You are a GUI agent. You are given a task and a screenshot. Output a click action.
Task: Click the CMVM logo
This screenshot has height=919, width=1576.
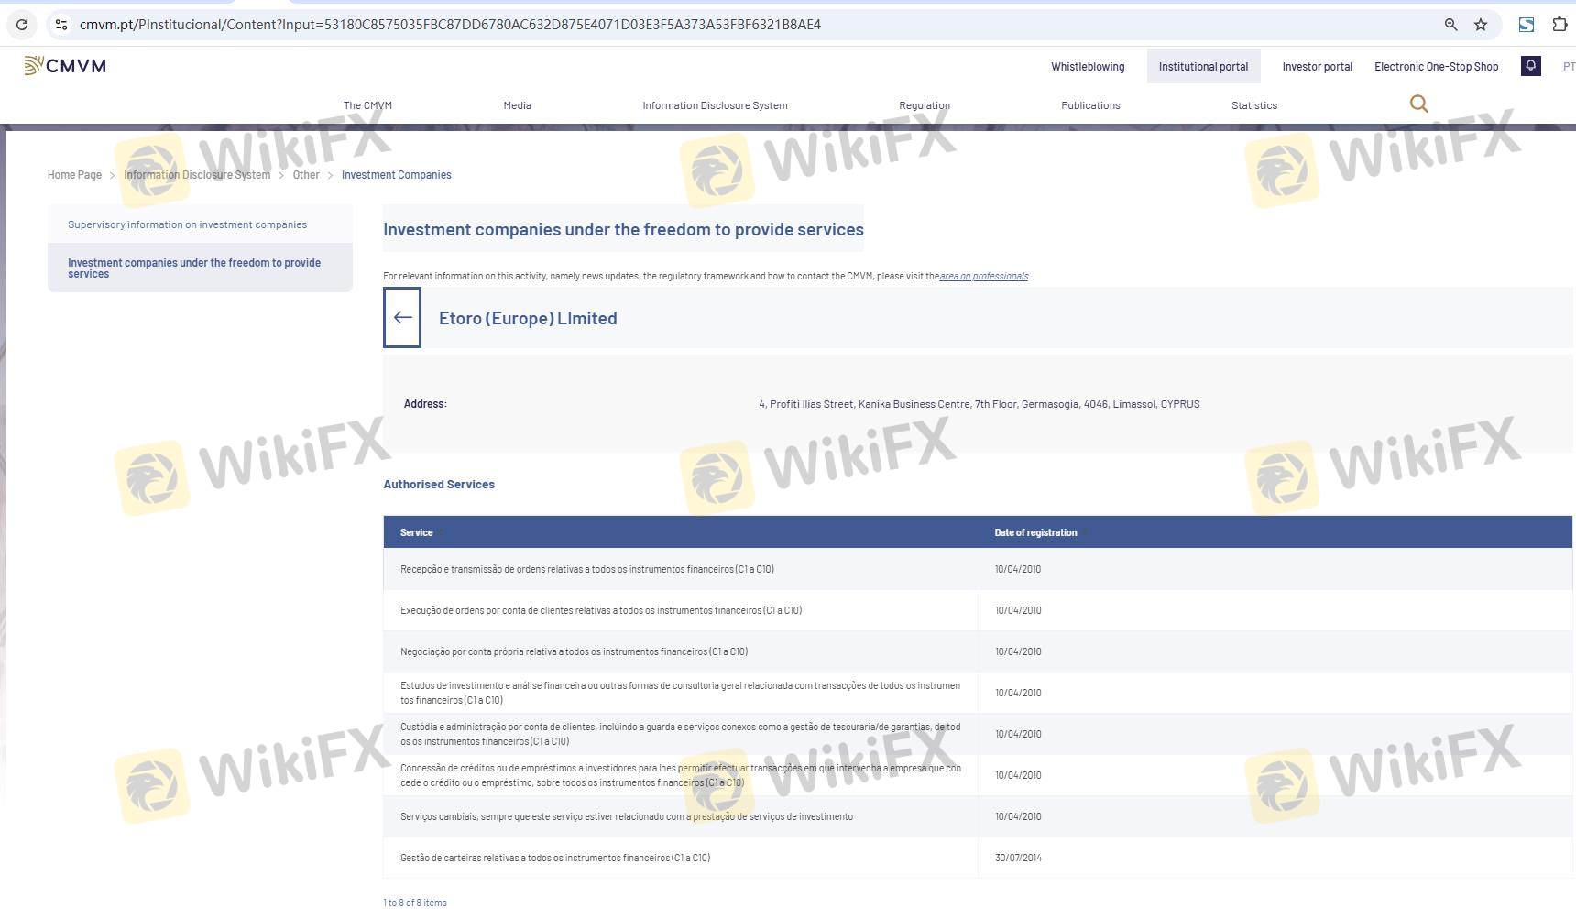pos(65,66)
